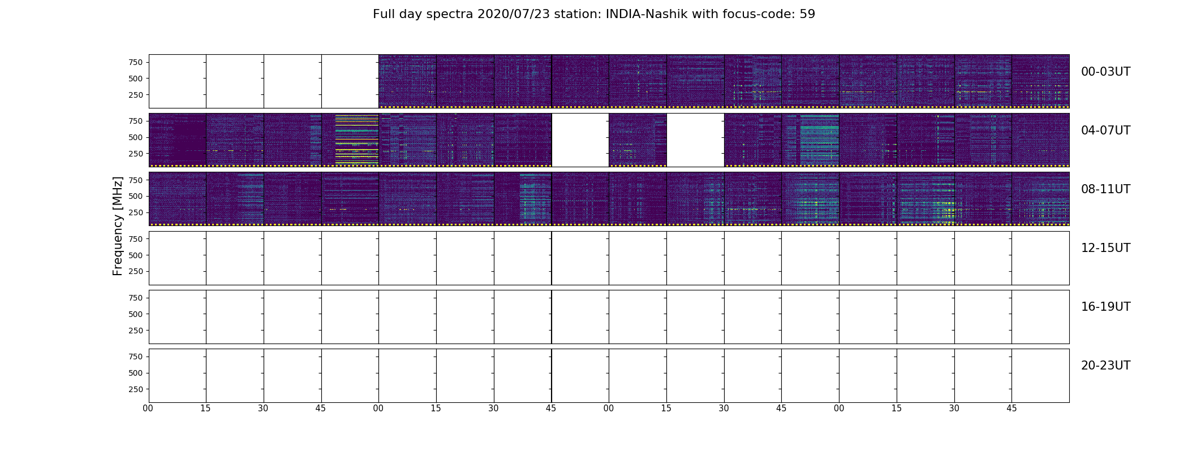Select last spectrum panel in 04-07UT row

[x=1040, y=140]
